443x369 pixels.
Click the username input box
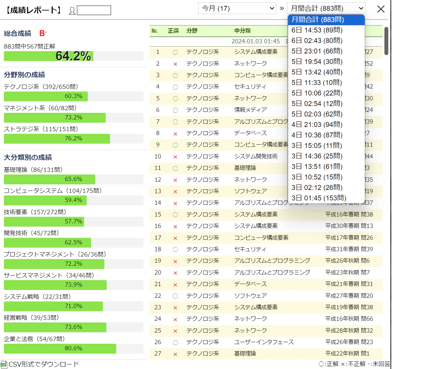pos(94,10)
